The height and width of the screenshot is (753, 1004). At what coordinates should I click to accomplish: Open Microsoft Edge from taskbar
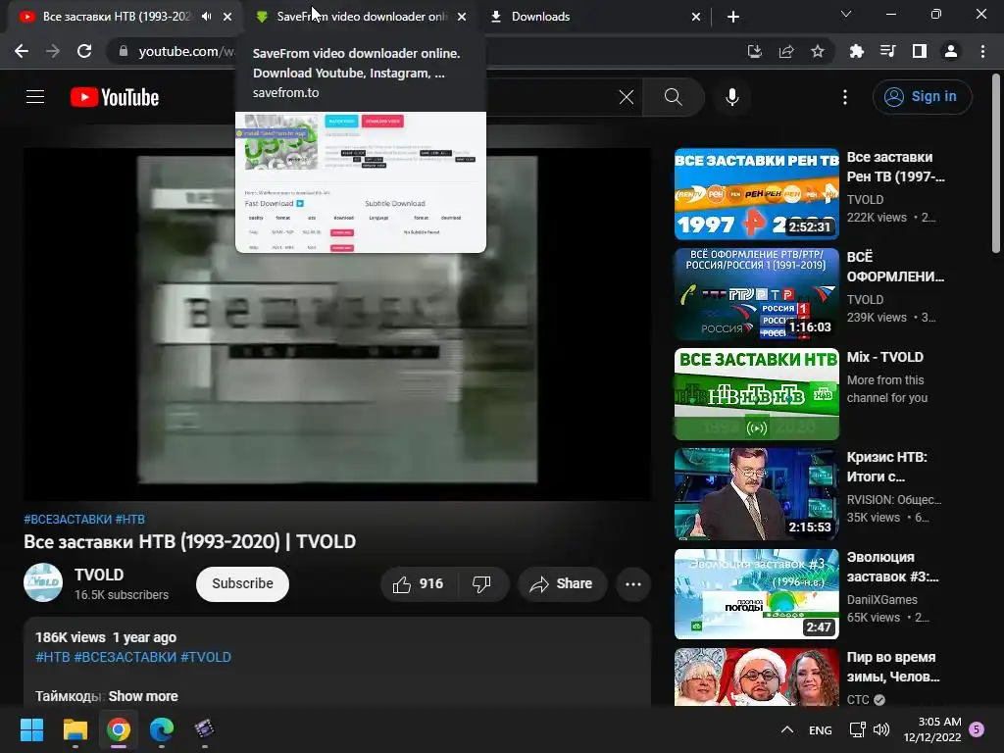click(162, 729)
